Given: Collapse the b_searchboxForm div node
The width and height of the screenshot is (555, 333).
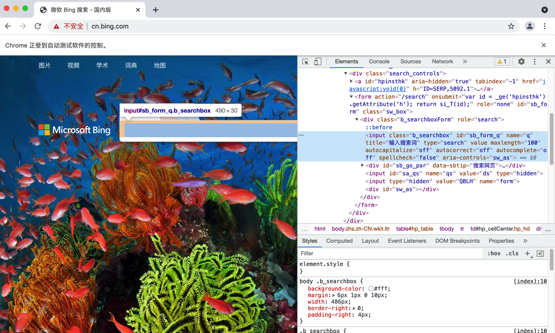Looking at the screenshot, I should 357,120.
